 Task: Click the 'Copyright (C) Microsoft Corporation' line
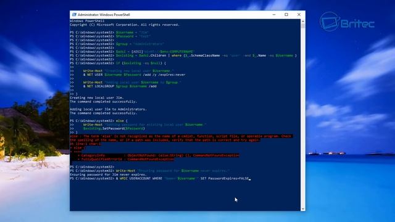pyautogui.click(x=125, y=25)
